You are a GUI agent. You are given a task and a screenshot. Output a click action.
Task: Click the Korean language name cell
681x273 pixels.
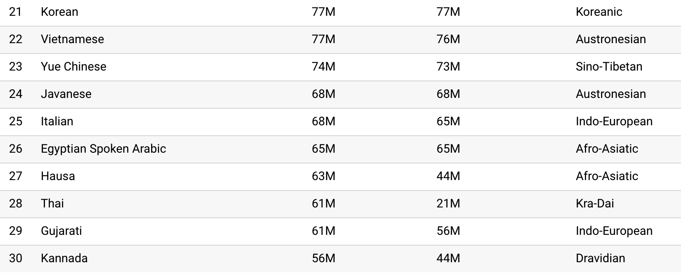click(60, 12)
